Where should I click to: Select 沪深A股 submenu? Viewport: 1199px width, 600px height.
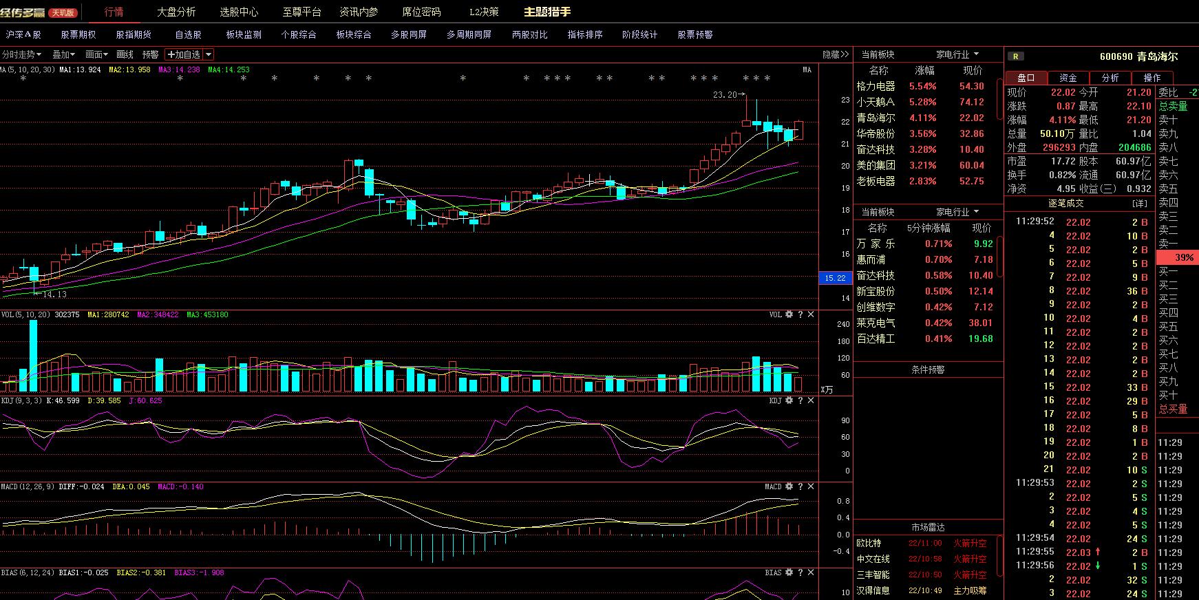tap(23, 34)
